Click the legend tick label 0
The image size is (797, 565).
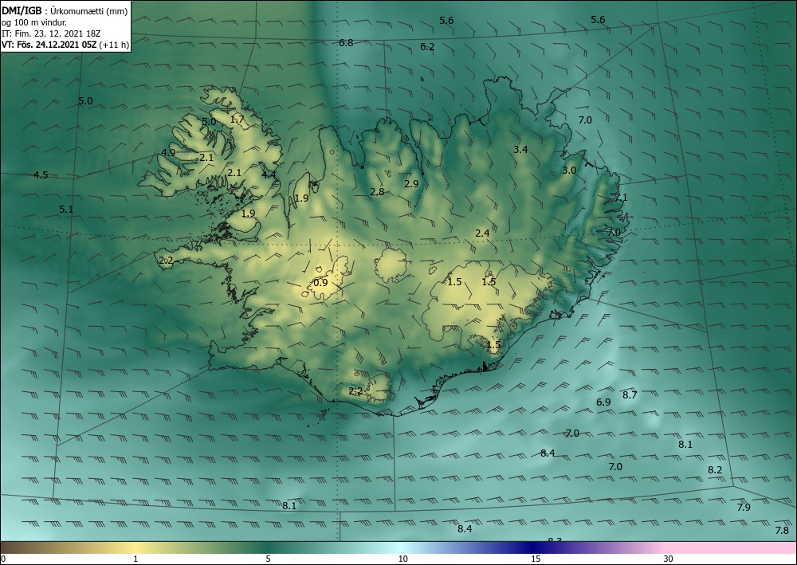[x=3, y=559]
